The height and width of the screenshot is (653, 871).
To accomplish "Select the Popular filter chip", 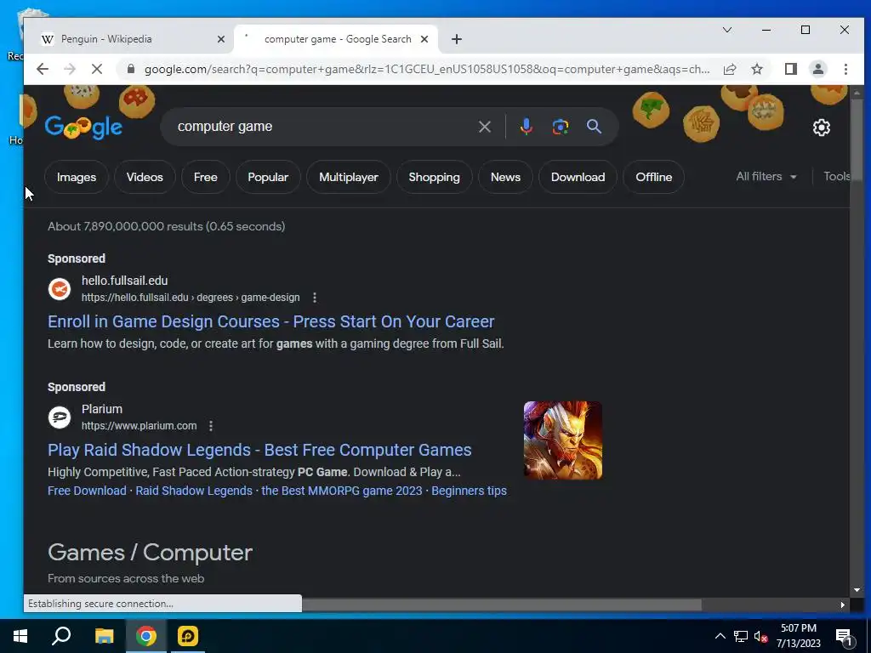I will point(268,177).
